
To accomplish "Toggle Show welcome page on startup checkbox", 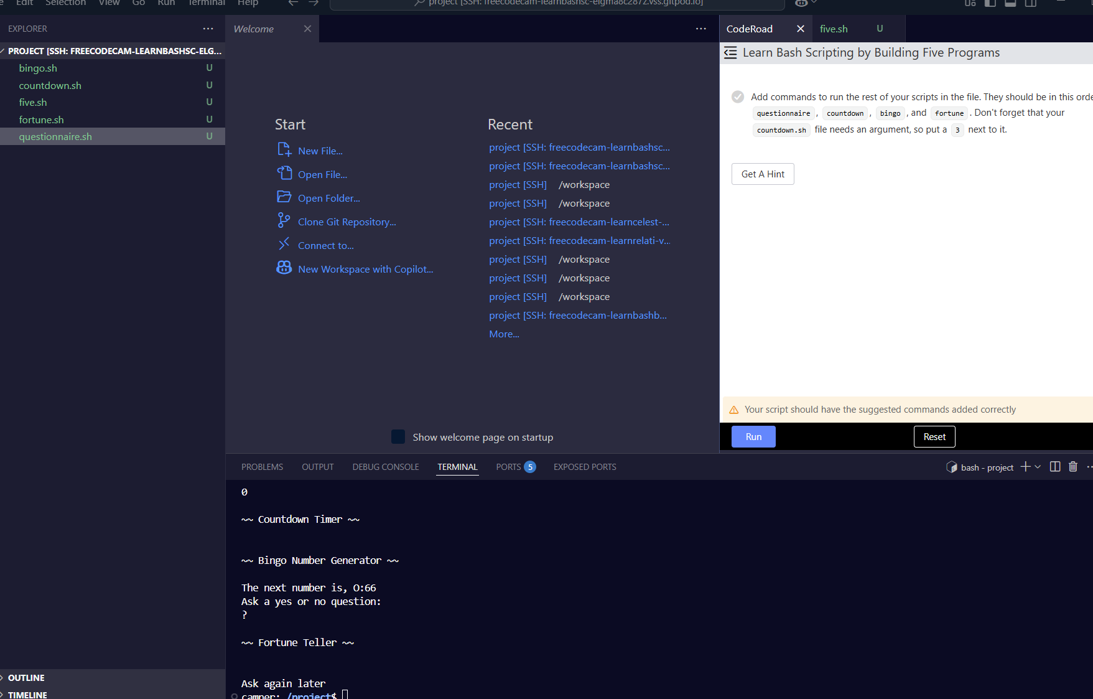I will point(398,437).
